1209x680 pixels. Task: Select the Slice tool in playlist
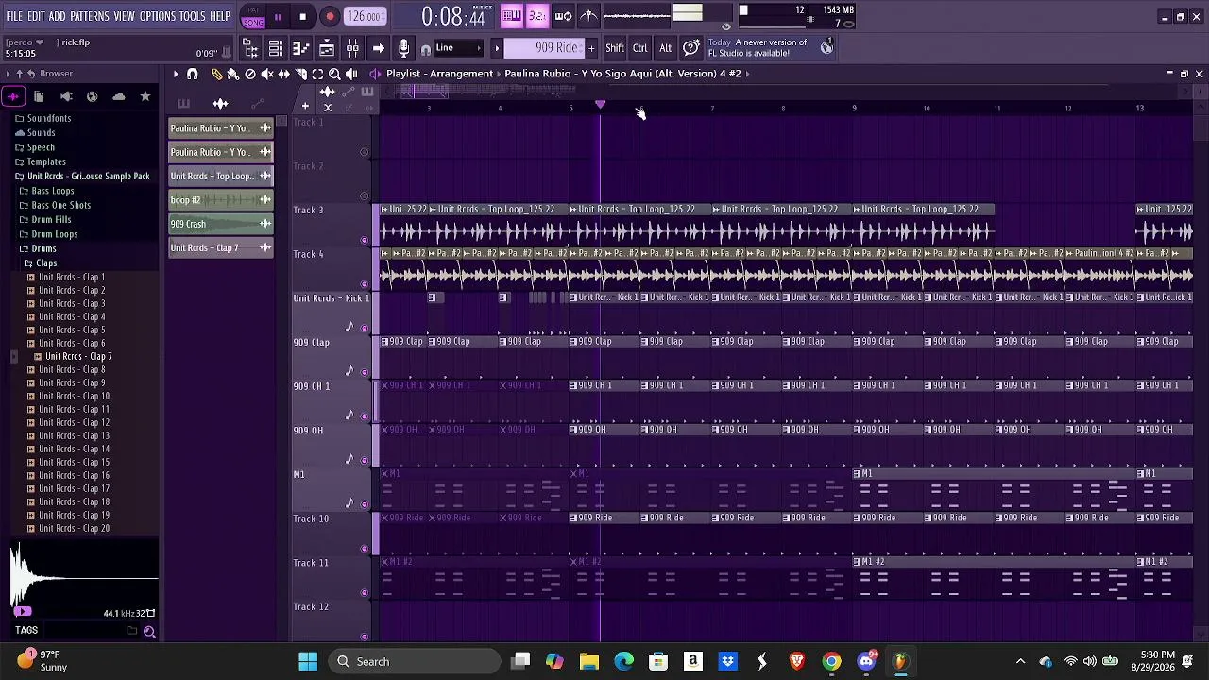click(x=301, y=74)
